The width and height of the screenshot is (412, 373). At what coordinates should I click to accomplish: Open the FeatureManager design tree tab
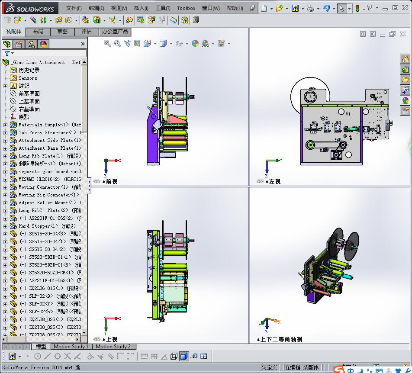7,44
